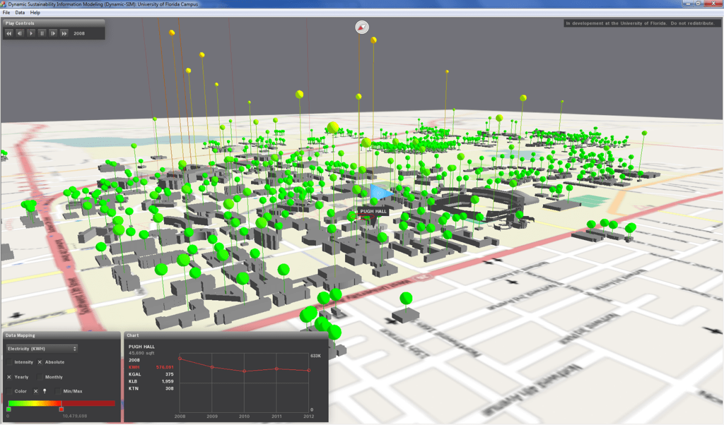
Task: Step back one year in Play Controls
Action: click(19, 33)
